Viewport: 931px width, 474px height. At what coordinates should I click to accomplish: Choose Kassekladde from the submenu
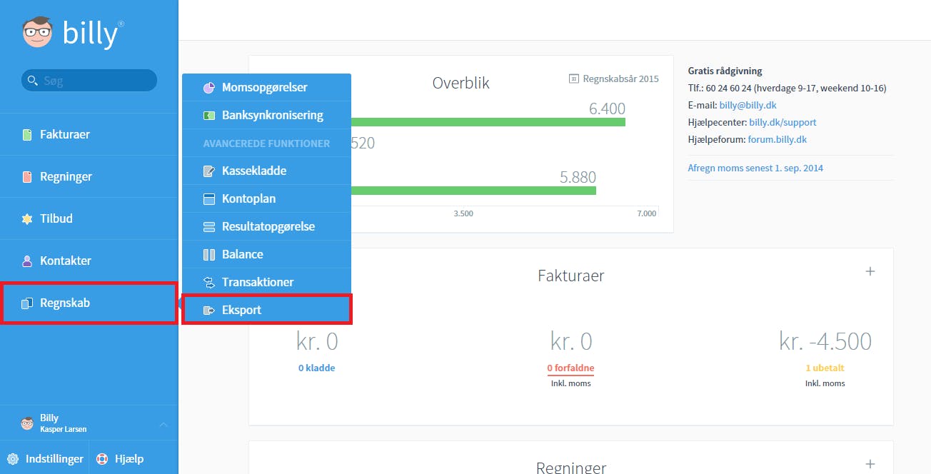(x=266, y=171)
